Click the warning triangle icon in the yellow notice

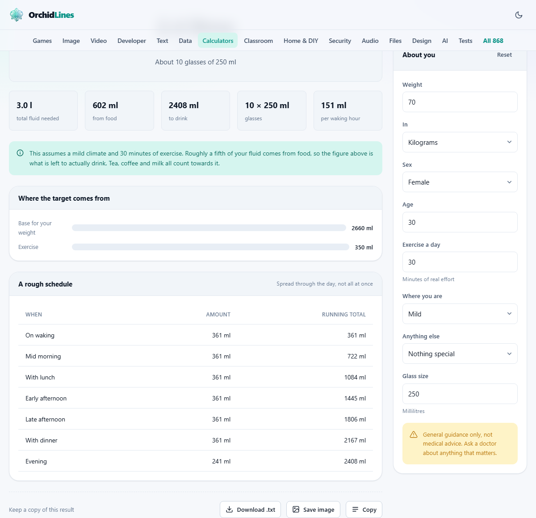click(414, 434)
